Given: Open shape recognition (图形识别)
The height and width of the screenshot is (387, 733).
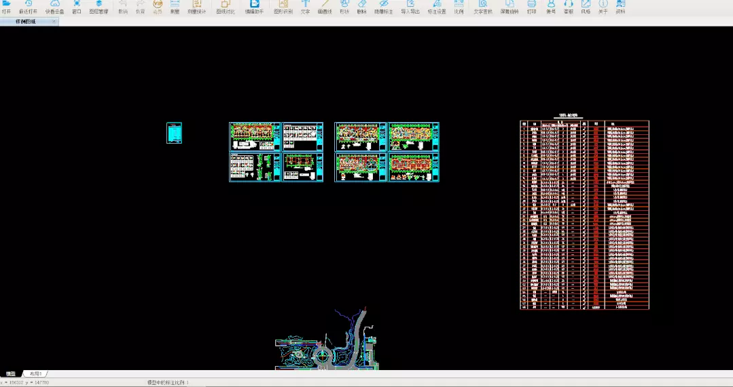Looking at the screenshot, I should (283, 7).
